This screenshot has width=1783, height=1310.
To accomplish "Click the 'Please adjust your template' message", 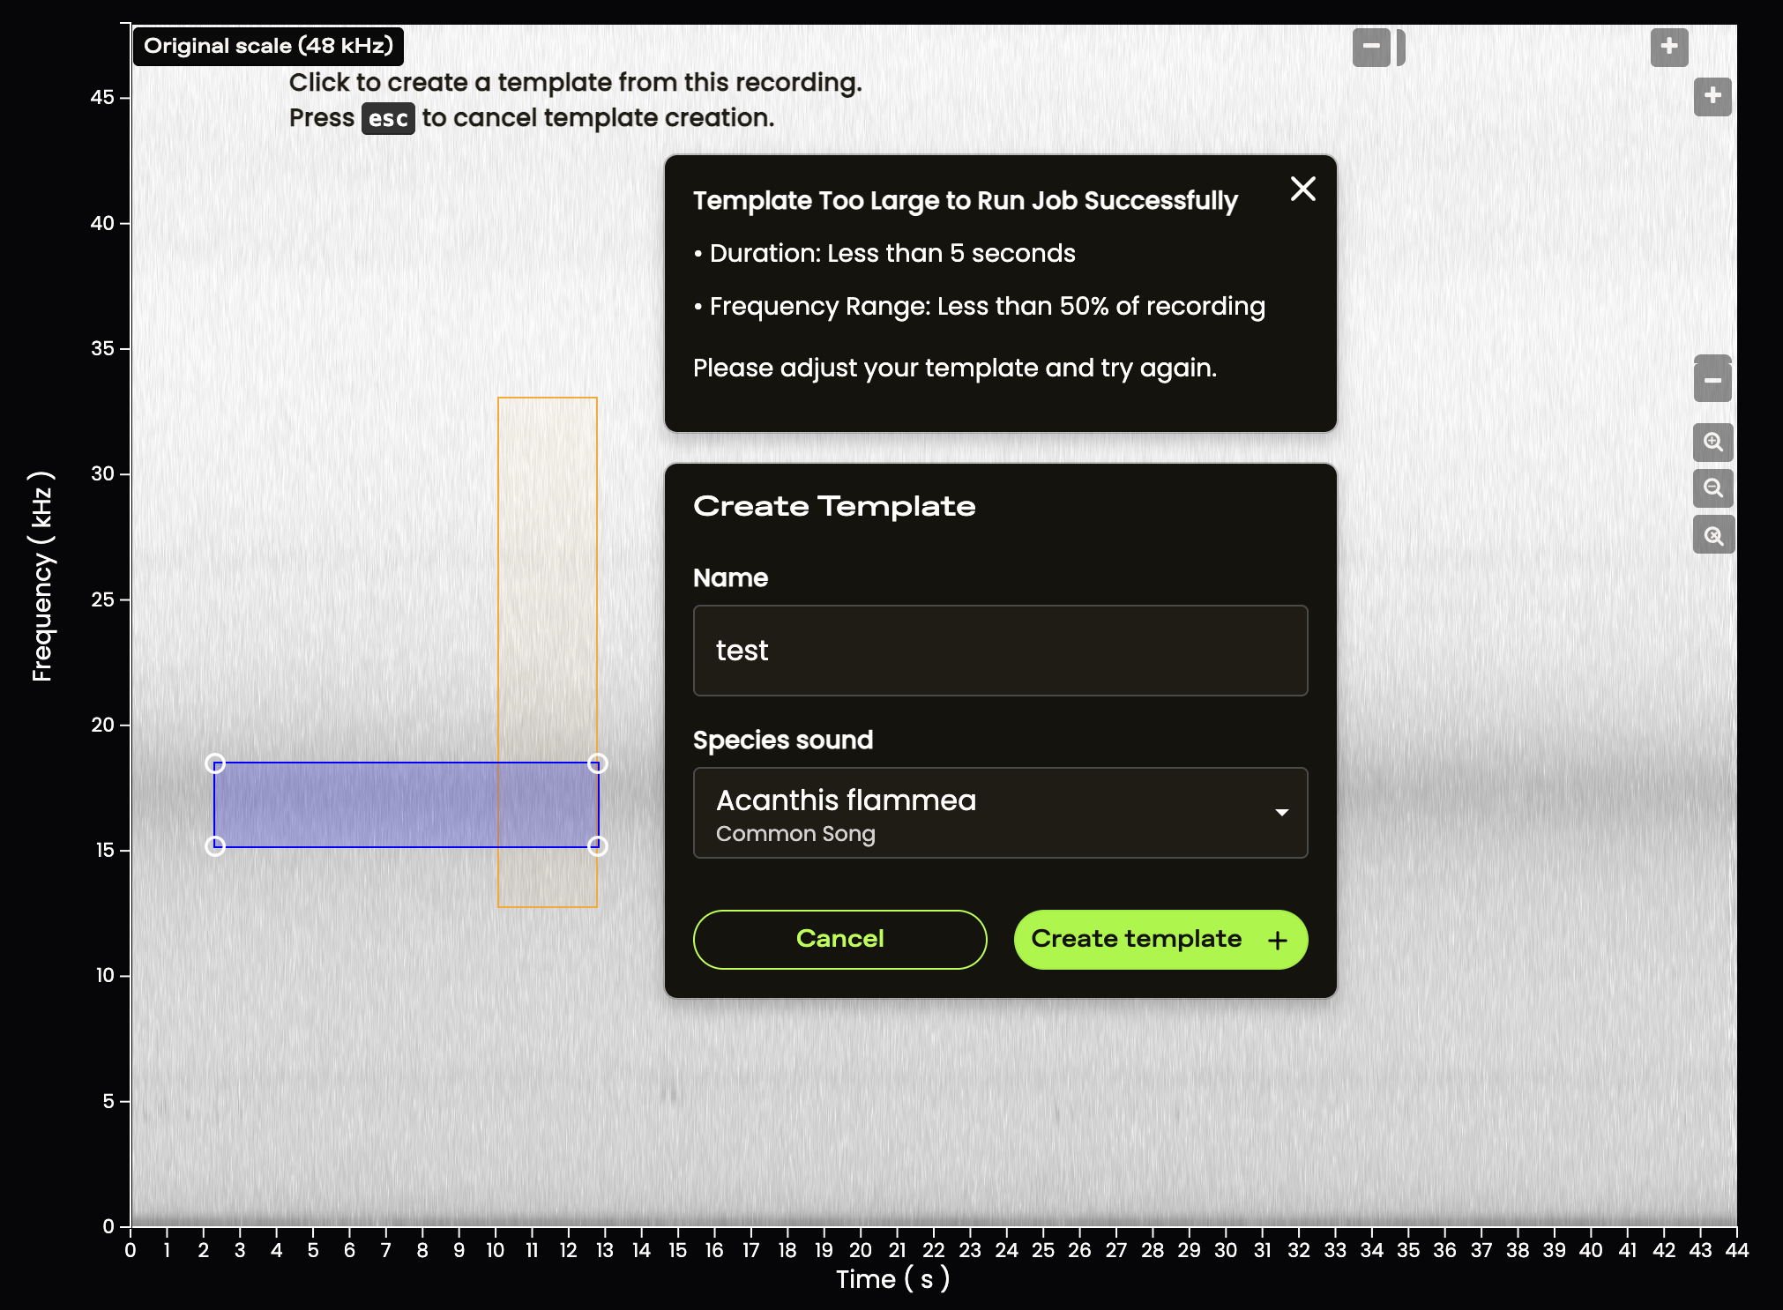I will point(955,368).
